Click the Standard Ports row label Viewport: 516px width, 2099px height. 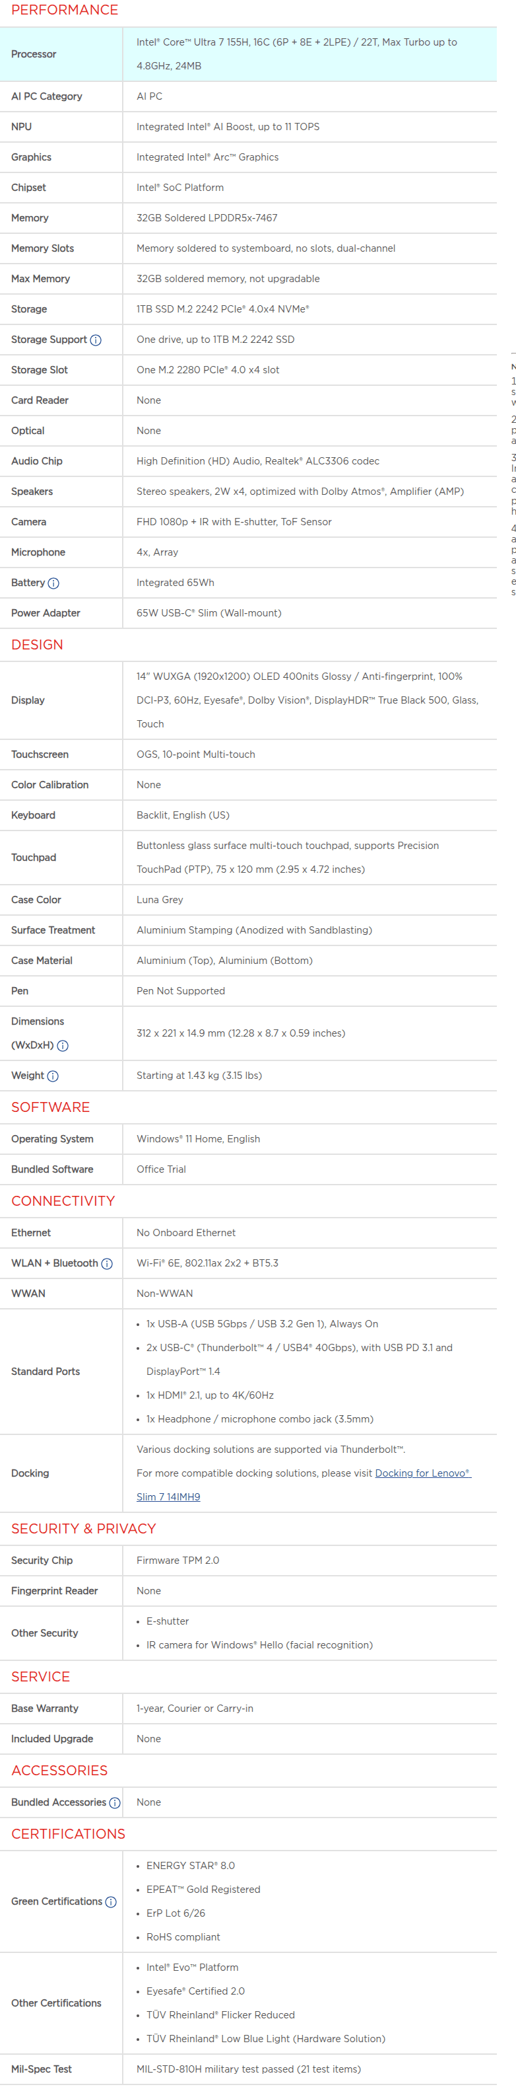pyautogui.click(x=46, y=1372)
